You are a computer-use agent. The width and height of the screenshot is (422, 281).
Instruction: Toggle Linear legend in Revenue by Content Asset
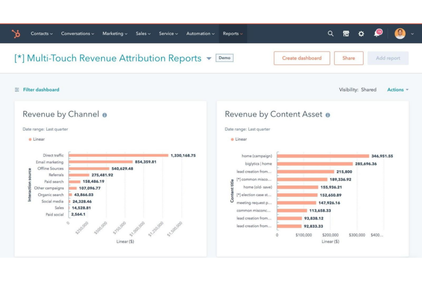(x=239, y=139)
